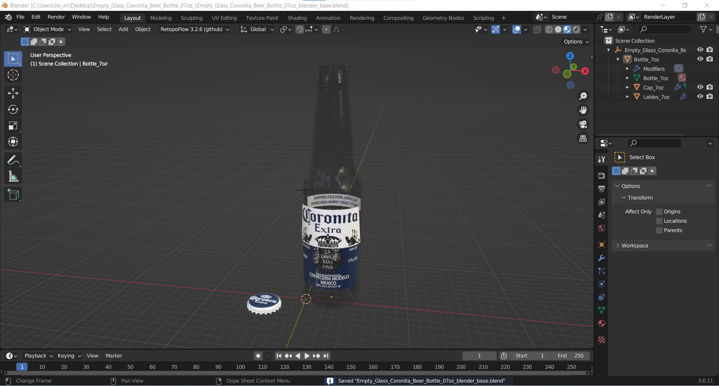Screen dimensions: 719x386
Task: Play animation forward
Action: 307,356
